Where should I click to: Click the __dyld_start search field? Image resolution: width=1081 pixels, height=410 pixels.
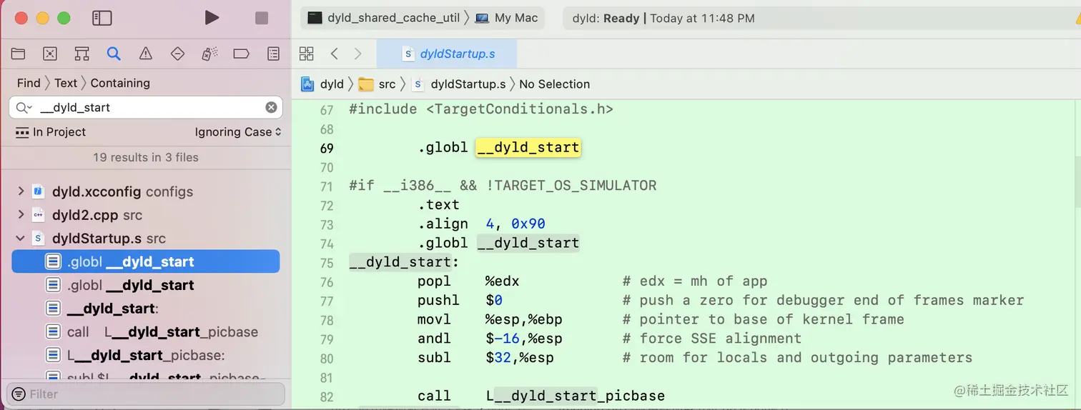coord(146,107)
